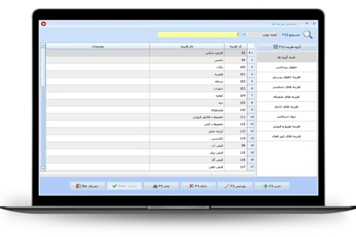Image resolution: width=356 pixels, height=237 pixels.
Task: Click the 'نام هزینه' column header
Action: pos(184,46)
